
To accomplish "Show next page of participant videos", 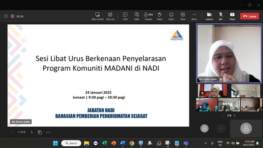I will (235, 116).
